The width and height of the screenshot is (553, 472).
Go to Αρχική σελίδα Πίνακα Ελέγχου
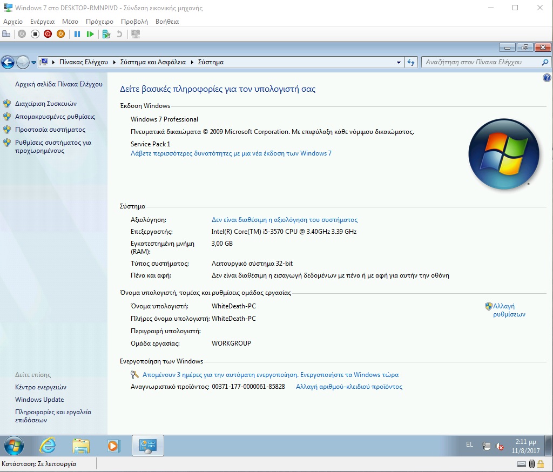point(58,84)
